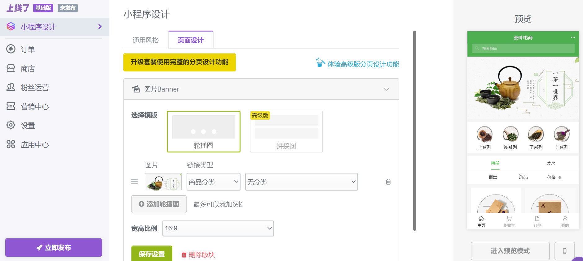Viewport: 583px width, 261px height.
Task: Click the 主页 home icon in preview
Action: click(481, 219)
